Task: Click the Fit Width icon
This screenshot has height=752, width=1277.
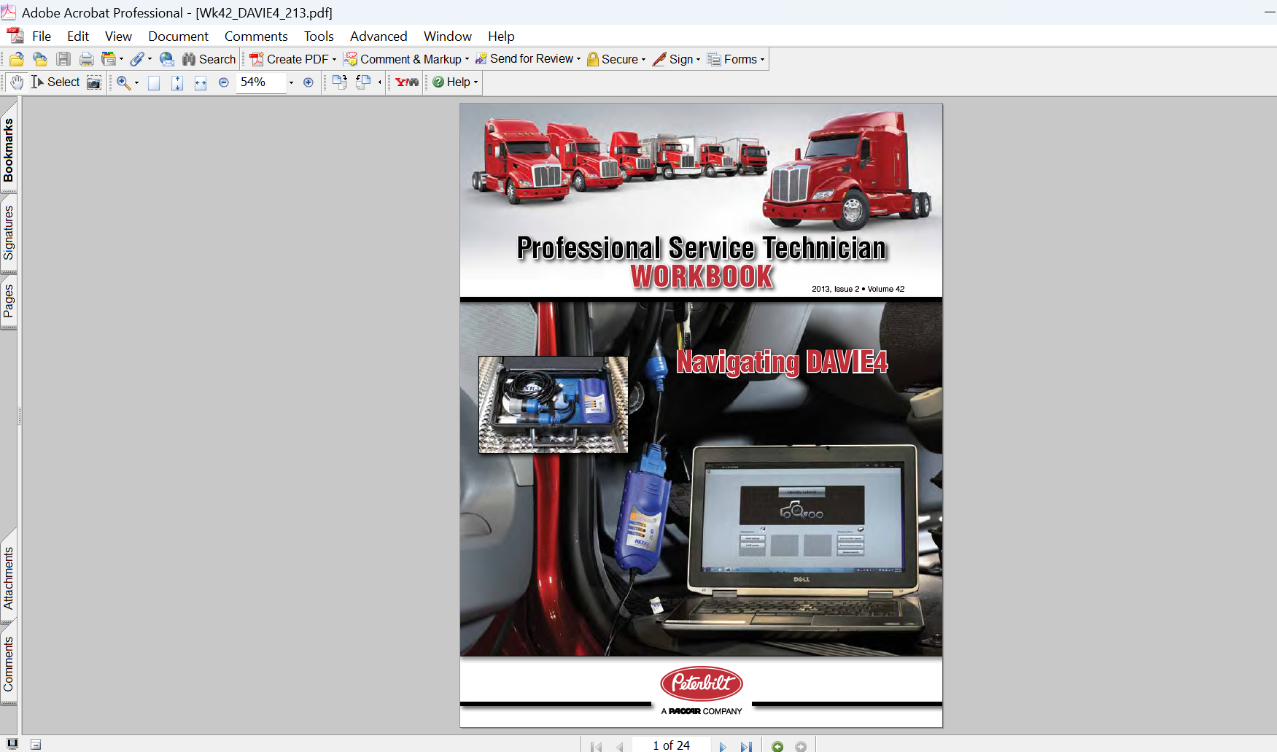Action: [201, 82]
